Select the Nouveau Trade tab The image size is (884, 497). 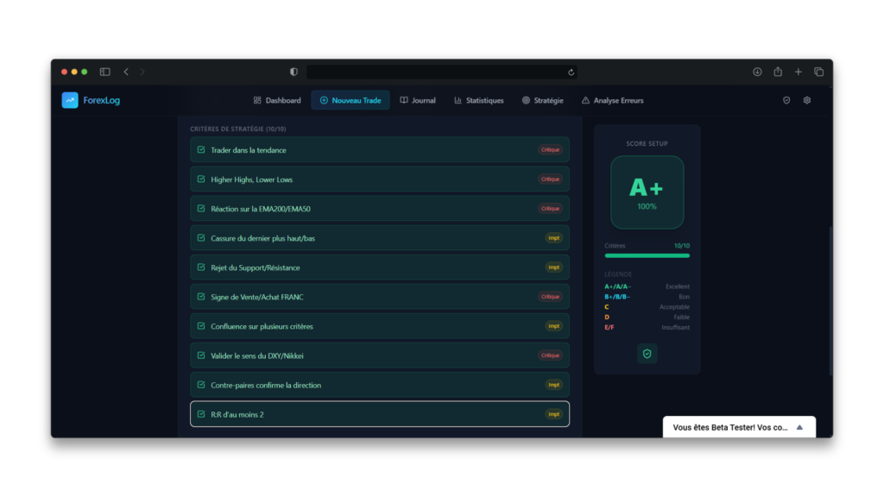coord(350,100)
